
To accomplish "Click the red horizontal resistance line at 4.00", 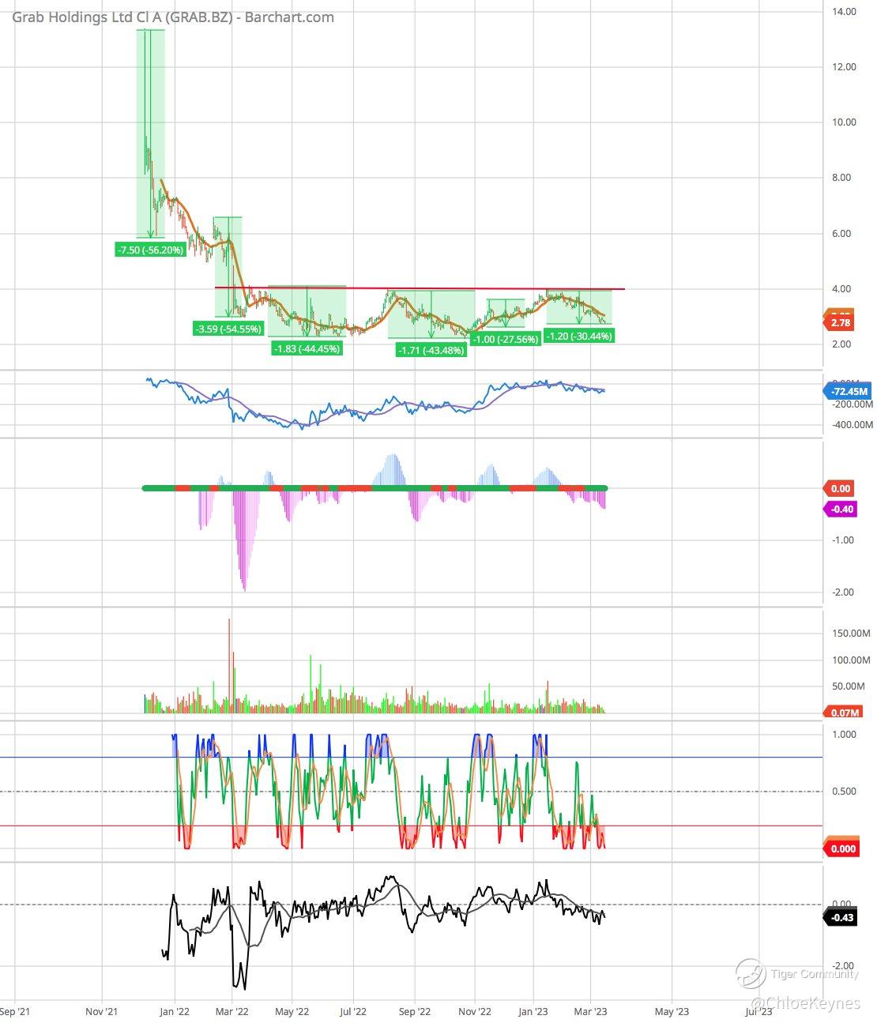I will [x=420, y=288].
